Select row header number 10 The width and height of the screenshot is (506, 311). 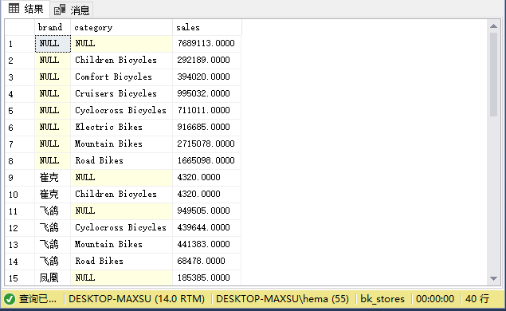pyautogui.click(x=20, y=195)
